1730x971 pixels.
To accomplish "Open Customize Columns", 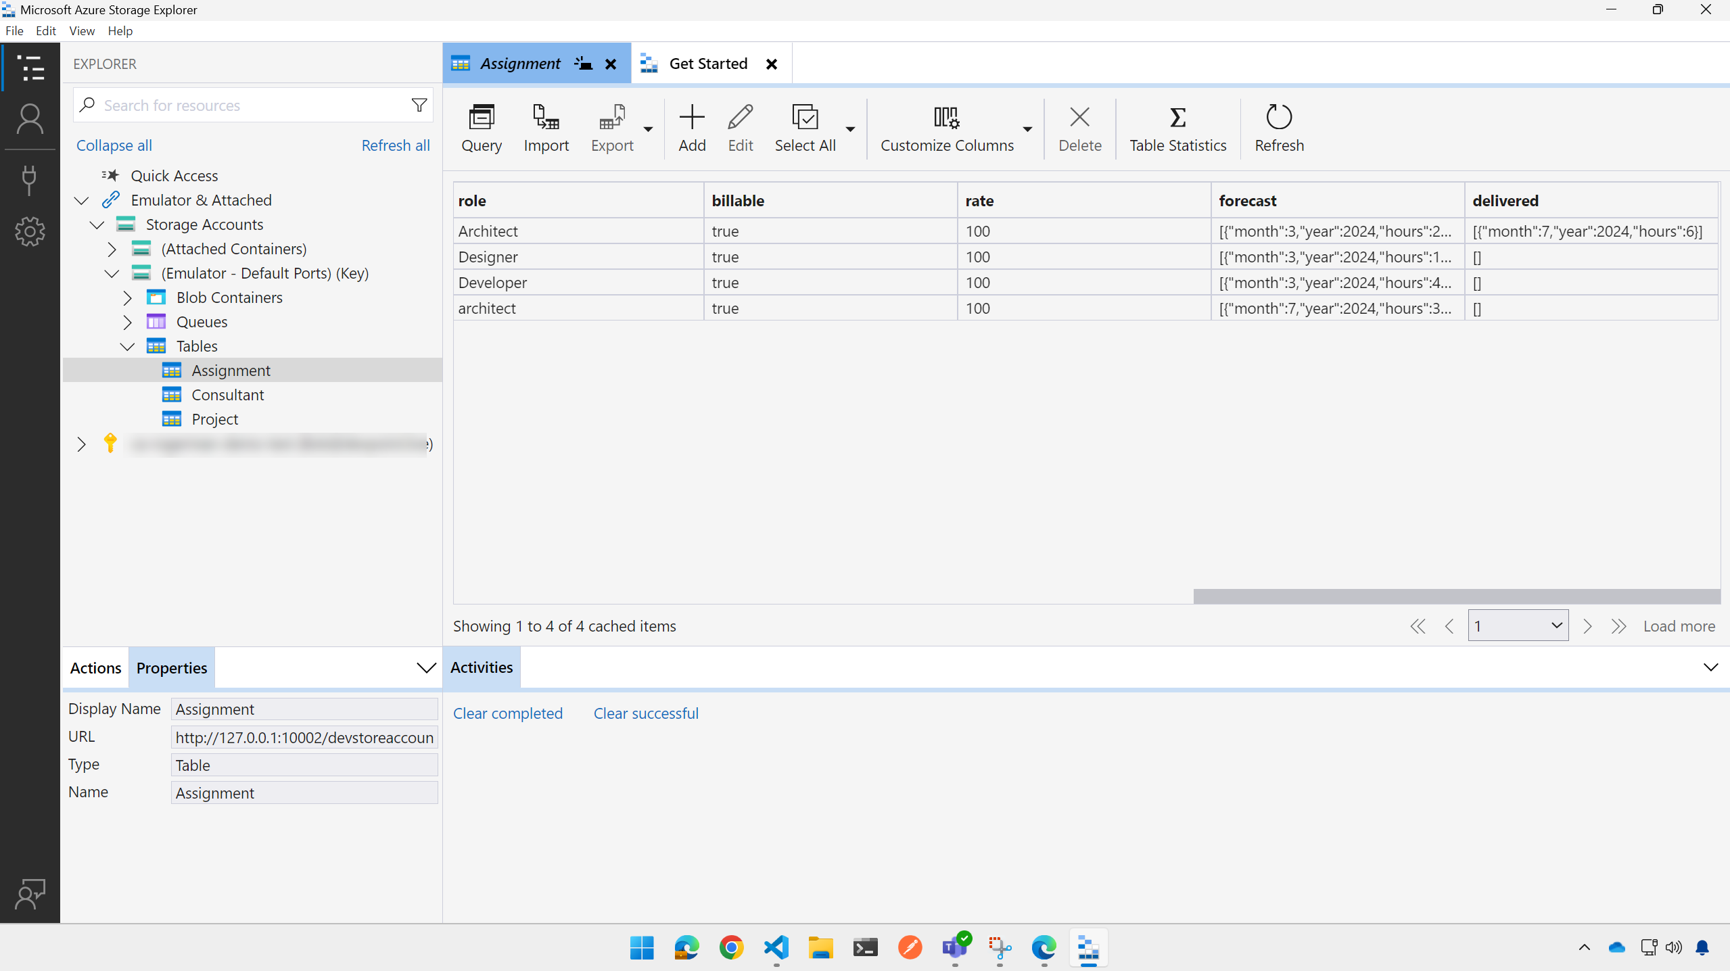I will coord(947,128).
